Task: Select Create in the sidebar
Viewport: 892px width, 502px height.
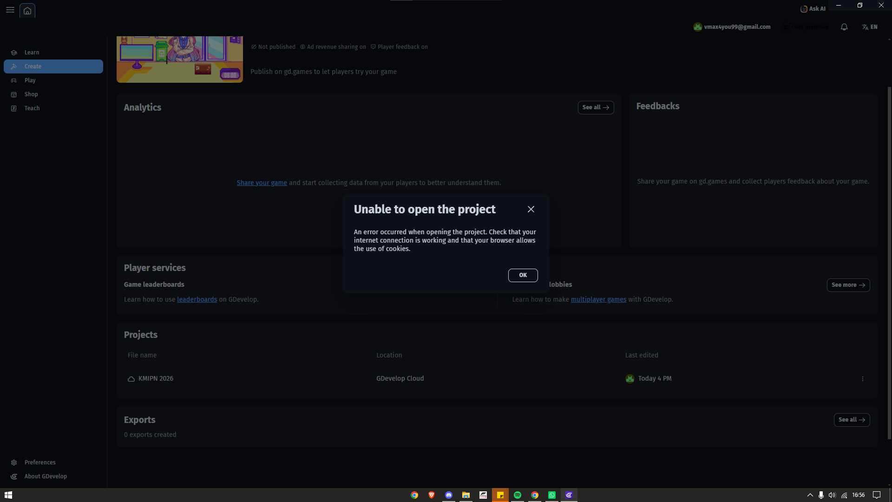Action: pyautogui.click(x=53, y=66)
